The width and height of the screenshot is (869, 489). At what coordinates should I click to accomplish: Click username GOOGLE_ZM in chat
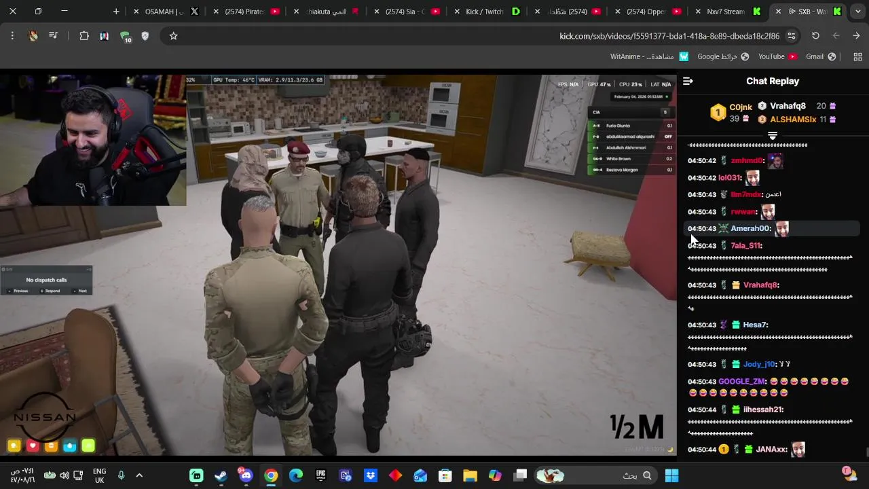(742, 382)
